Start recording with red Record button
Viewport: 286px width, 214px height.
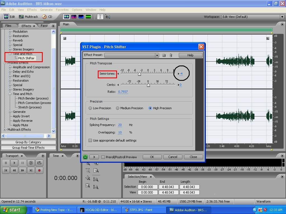click(x=39, y=171)
